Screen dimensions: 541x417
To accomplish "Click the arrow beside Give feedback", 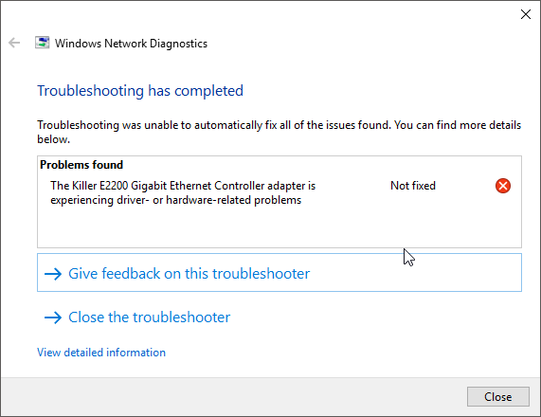I will click(53, 274).
